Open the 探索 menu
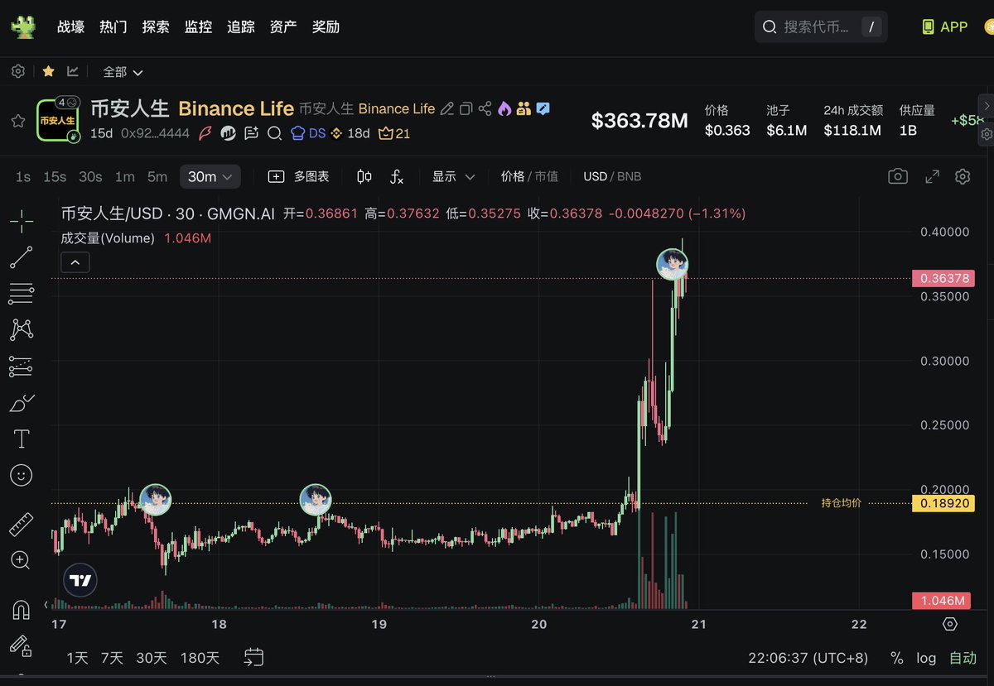This screenshot has width=994, height=686. (x=156, y=26)
